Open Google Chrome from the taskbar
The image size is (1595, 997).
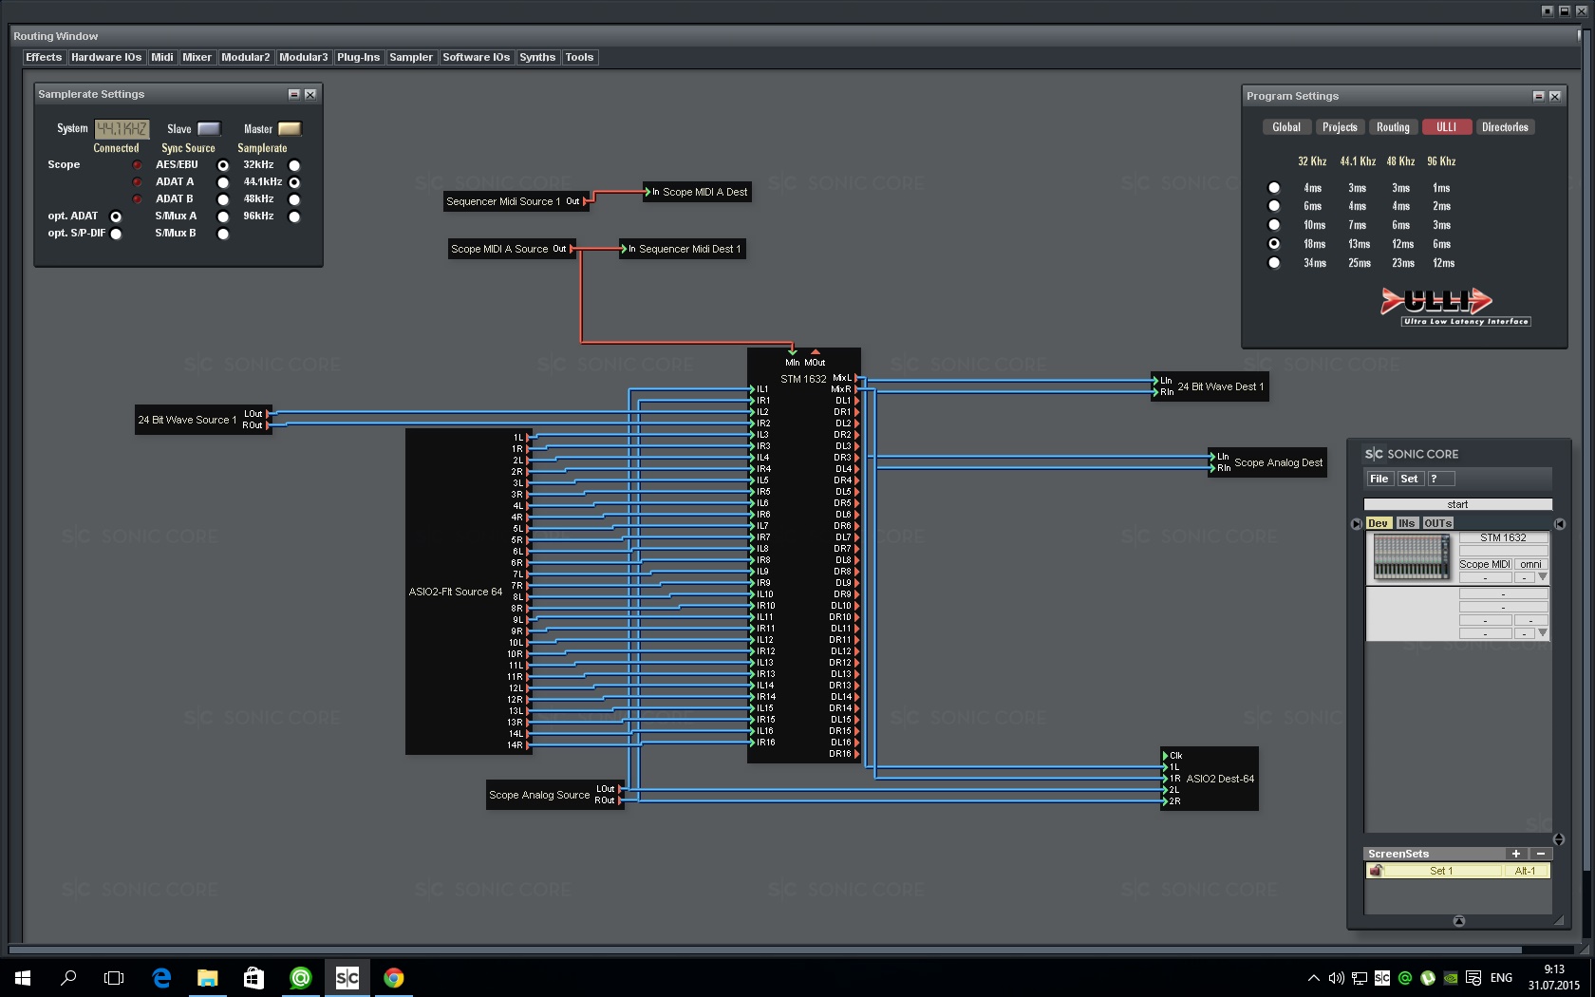point(394,977)
